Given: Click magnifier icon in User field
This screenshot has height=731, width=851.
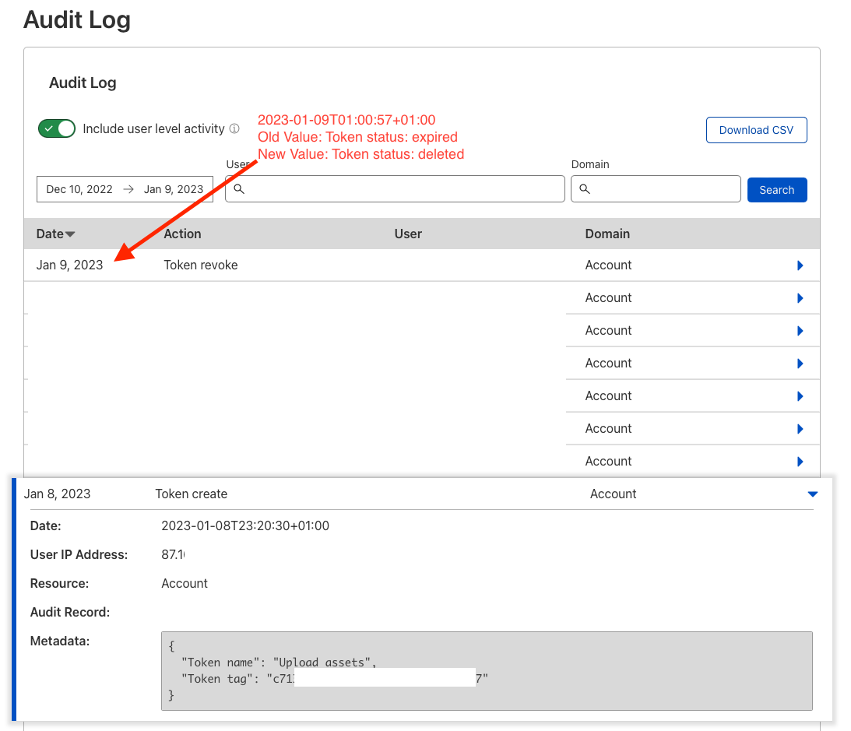Looking at the screenshot, I should point(239,189).
